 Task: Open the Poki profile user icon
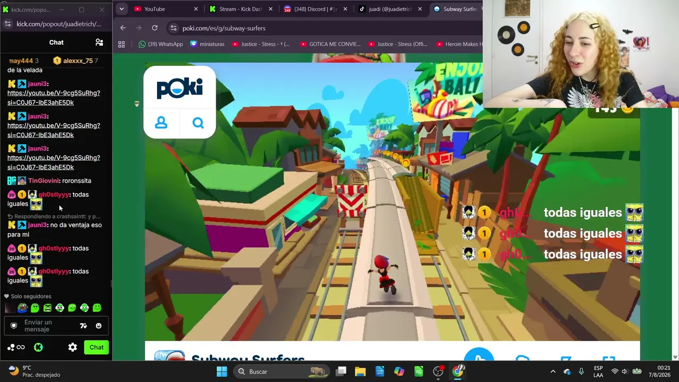(x=161, y=123)
